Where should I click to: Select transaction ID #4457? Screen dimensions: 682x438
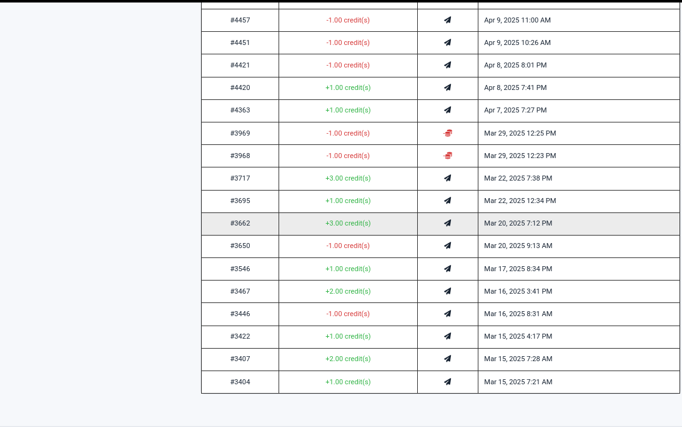point(240,20)
